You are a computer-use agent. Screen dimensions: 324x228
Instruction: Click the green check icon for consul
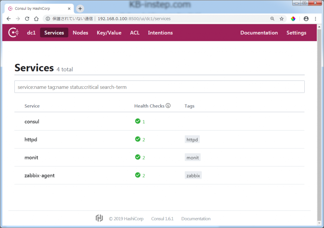pyautogui.click(x=138, y=121)
